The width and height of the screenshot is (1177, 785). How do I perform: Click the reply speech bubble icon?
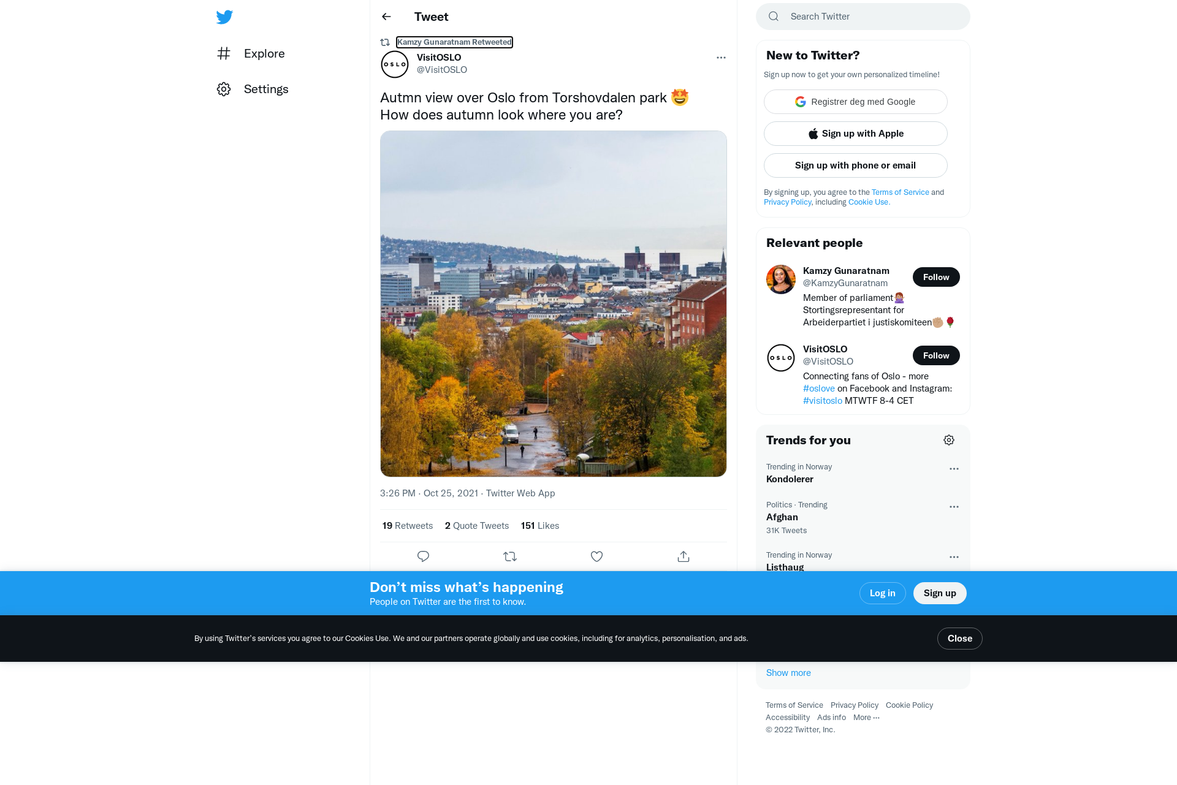click(x=423, y=556)
